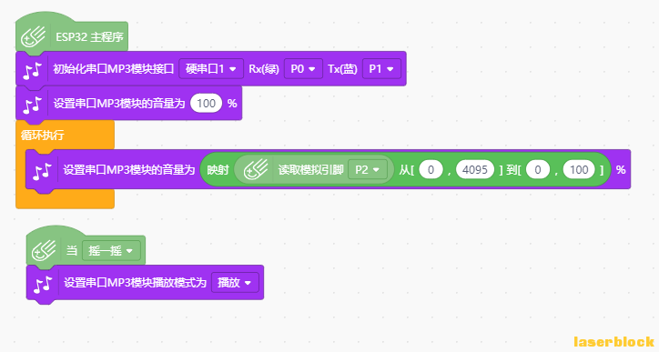Click the 初始化串口MP3模块接口 label
The width and height of the screenshot is (659, 352).
coord(114,69)
